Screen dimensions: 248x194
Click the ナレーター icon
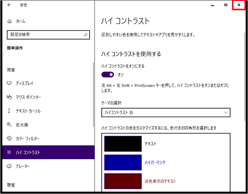click(9, 166)
